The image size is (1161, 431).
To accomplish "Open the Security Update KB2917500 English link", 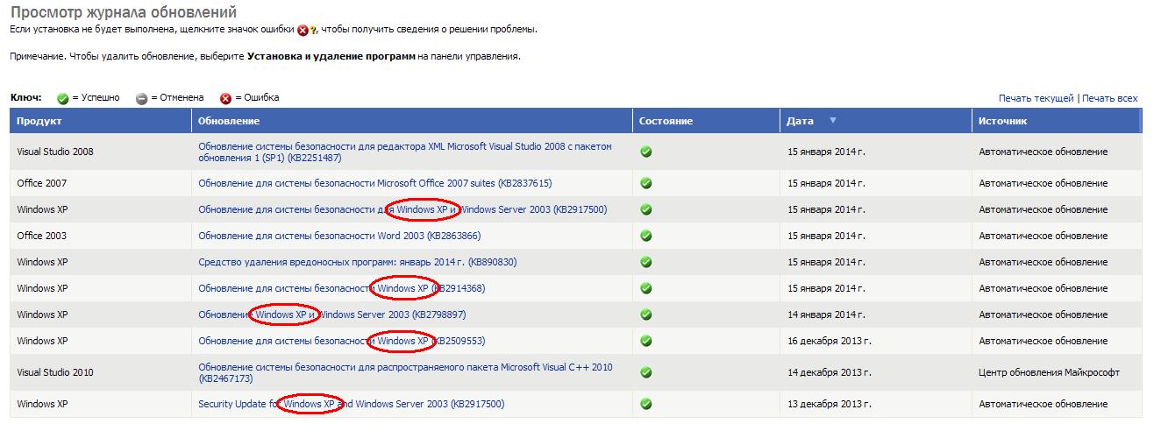I will coord(351,404).
